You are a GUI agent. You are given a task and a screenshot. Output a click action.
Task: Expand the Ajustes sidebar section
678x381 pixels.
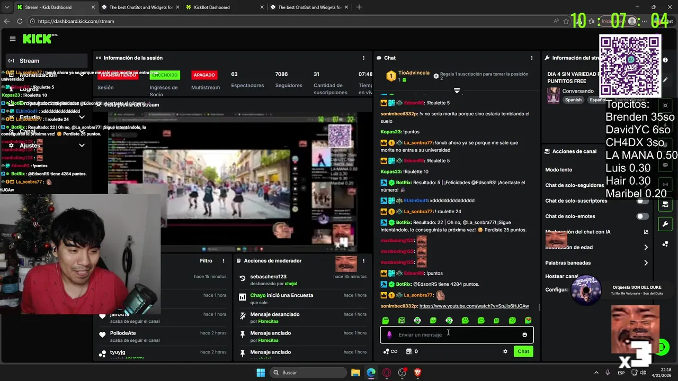82,145
